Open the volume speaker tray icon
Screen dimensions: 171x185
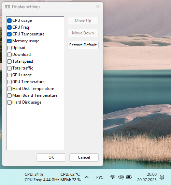coord(121,177)
